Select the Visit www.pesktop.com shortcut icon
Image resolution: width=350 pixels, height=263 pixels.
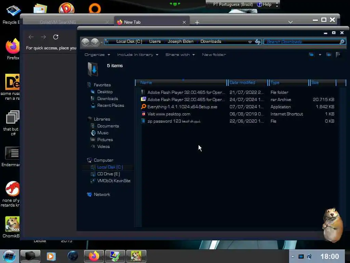pyautogui.click(x=143, y=114)
